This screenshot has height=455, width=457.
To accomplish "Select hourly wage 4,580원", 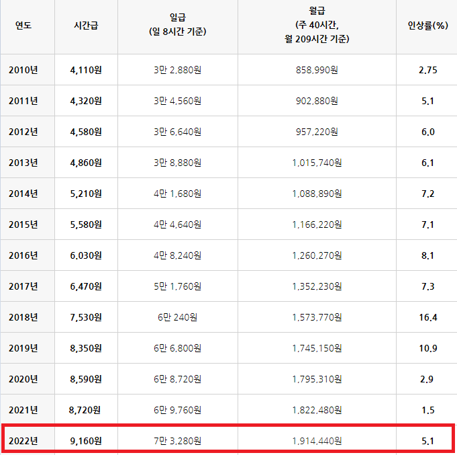I will pyautogui.click(x=86, y=132).
